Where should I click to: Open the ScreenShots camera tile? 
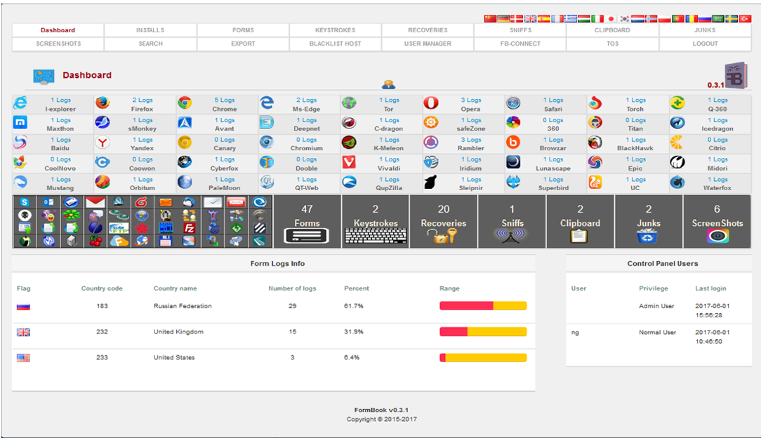717,222
